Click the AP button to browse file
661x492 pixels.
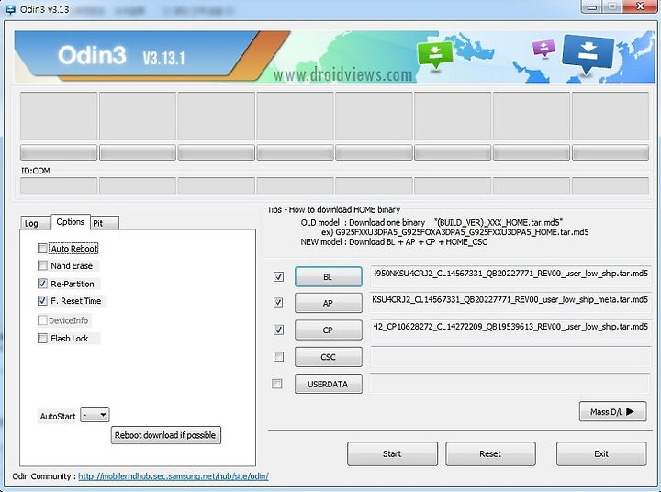coord(329,303)
